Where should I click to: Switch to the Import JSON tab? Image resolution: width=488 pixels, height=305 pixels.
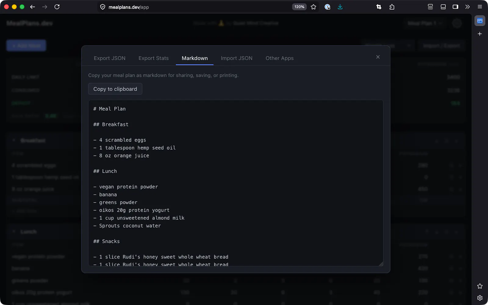[x=237, y=58]
